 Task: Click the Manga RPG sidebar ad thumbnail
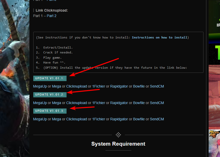tap(214, 143)
